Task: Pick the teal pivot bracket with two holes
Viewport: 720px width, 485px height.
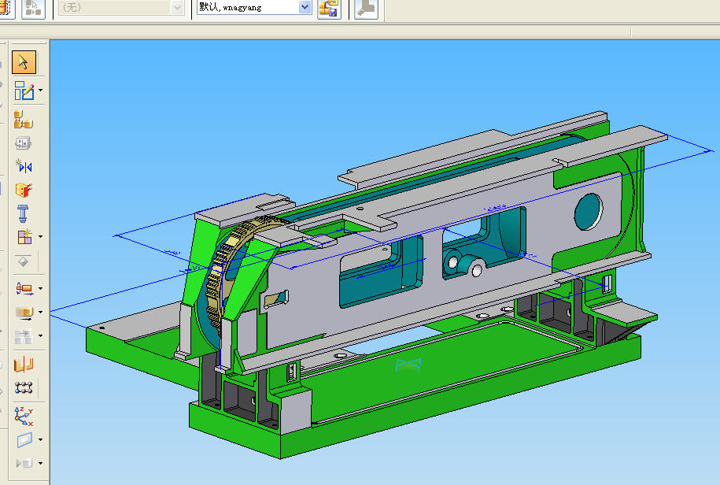Action: click(x=465, y=264)
